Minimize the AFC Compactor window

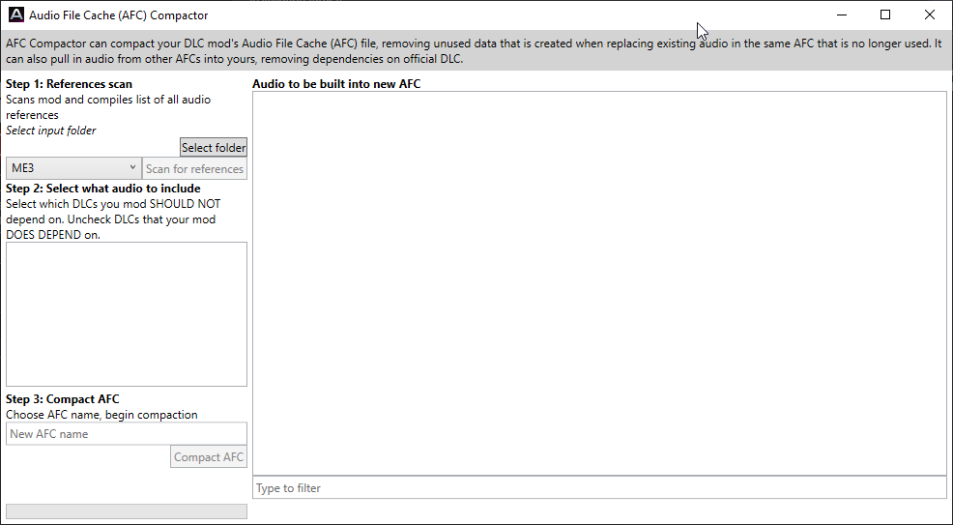(x=842, y=15)
